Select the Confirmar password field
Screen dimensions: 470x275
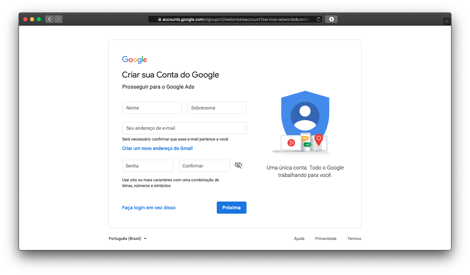(x=205, y=166)
